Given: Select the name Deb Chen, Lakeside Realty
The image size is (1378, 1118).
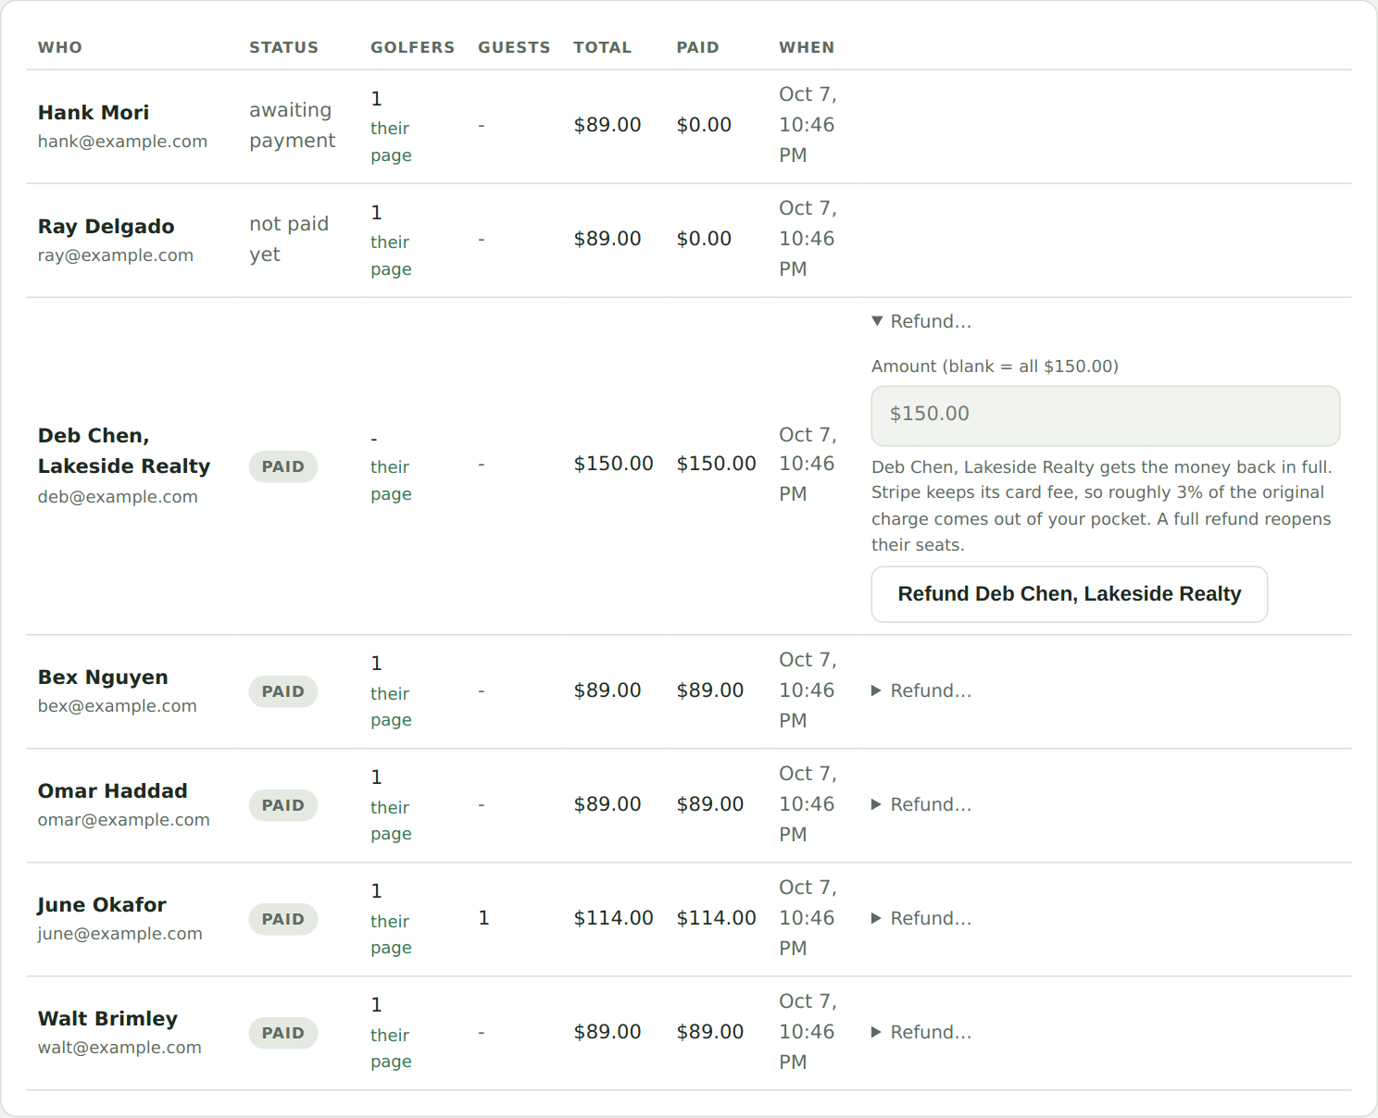Looking at the screenshot, I should pyautogui.click(x=124, y=451).
